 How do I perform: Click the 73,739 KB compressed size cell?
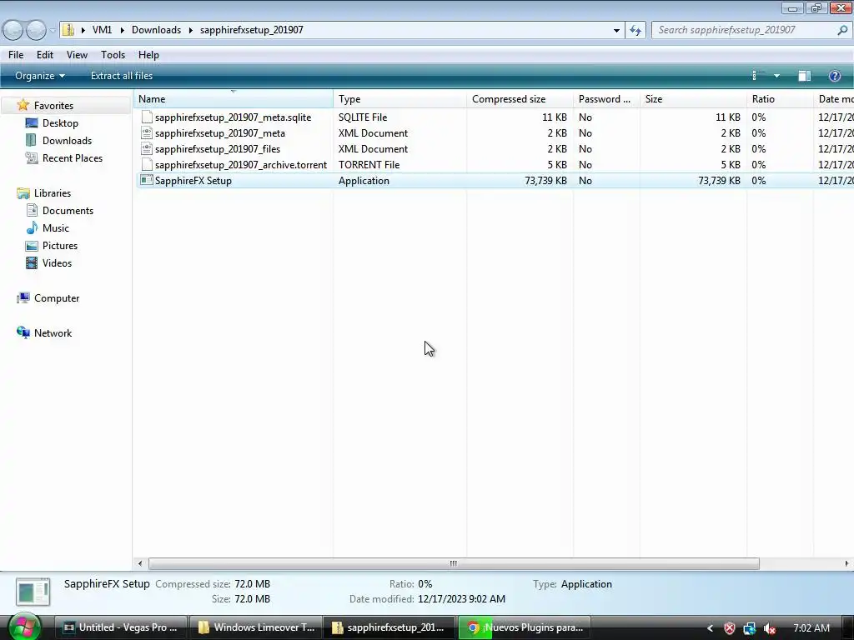[x=545, y=181]
